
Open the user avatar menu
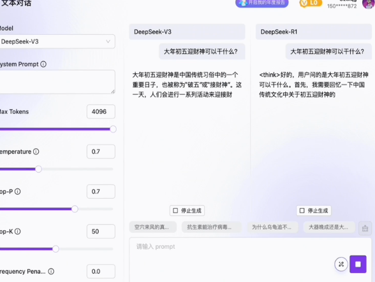[369, 4]
